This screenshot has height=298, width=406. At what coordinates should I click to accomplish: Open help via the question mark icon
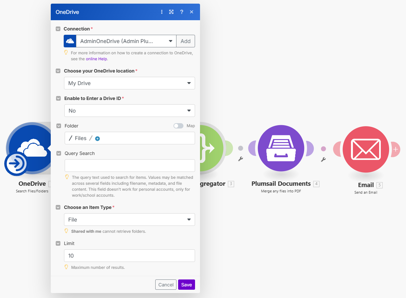click(181, 12)
